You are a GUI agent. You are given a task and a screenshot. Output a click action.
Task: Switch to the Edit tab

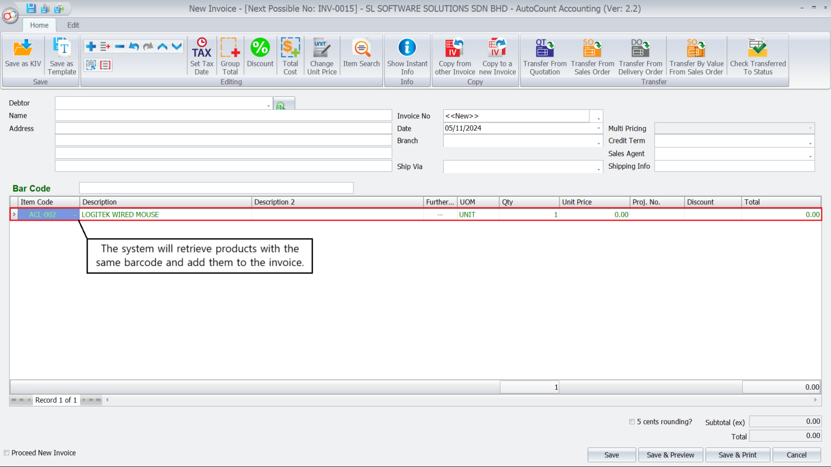coord(72,25)
